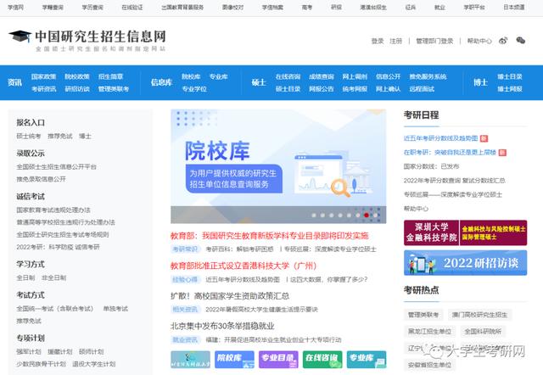The image size is (543, 375).
Task: Open 网上调剂 in the blue nav
Action: click(355, 76)
